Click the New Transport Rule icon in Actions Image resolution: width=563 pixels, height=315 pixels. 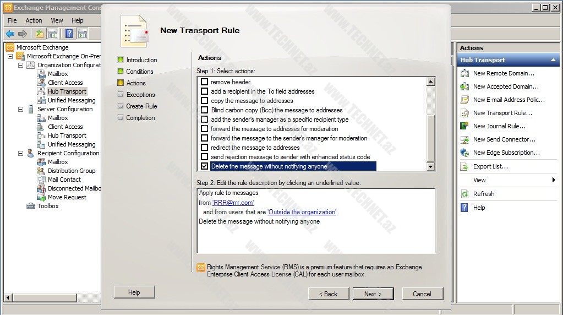click(464, 113)
